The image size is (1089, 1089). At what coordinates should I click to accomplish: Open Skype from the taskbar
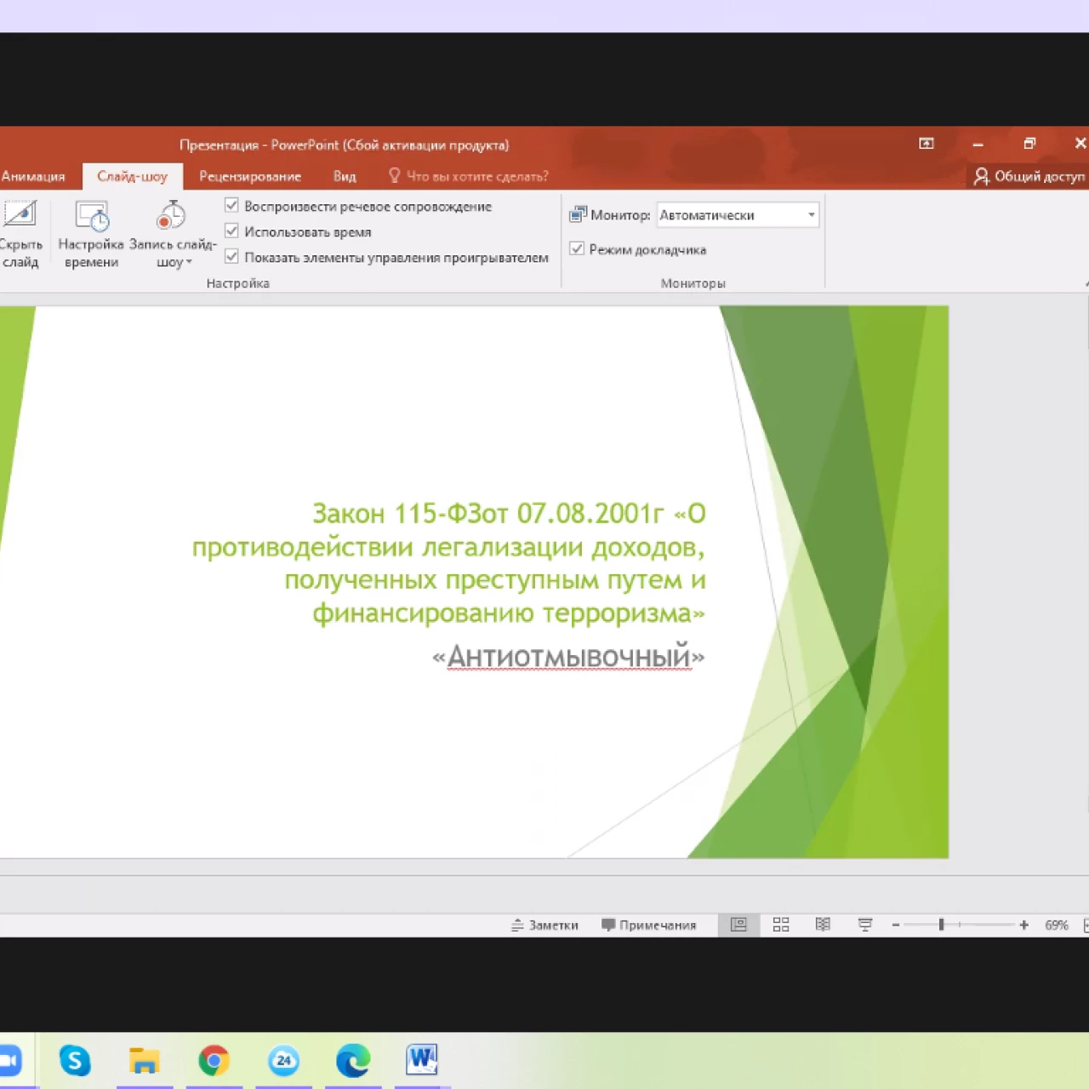click(75, 1061)
